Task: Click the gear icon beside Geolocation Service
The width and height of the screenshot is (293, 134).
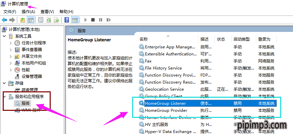Action: click(142, 89)
